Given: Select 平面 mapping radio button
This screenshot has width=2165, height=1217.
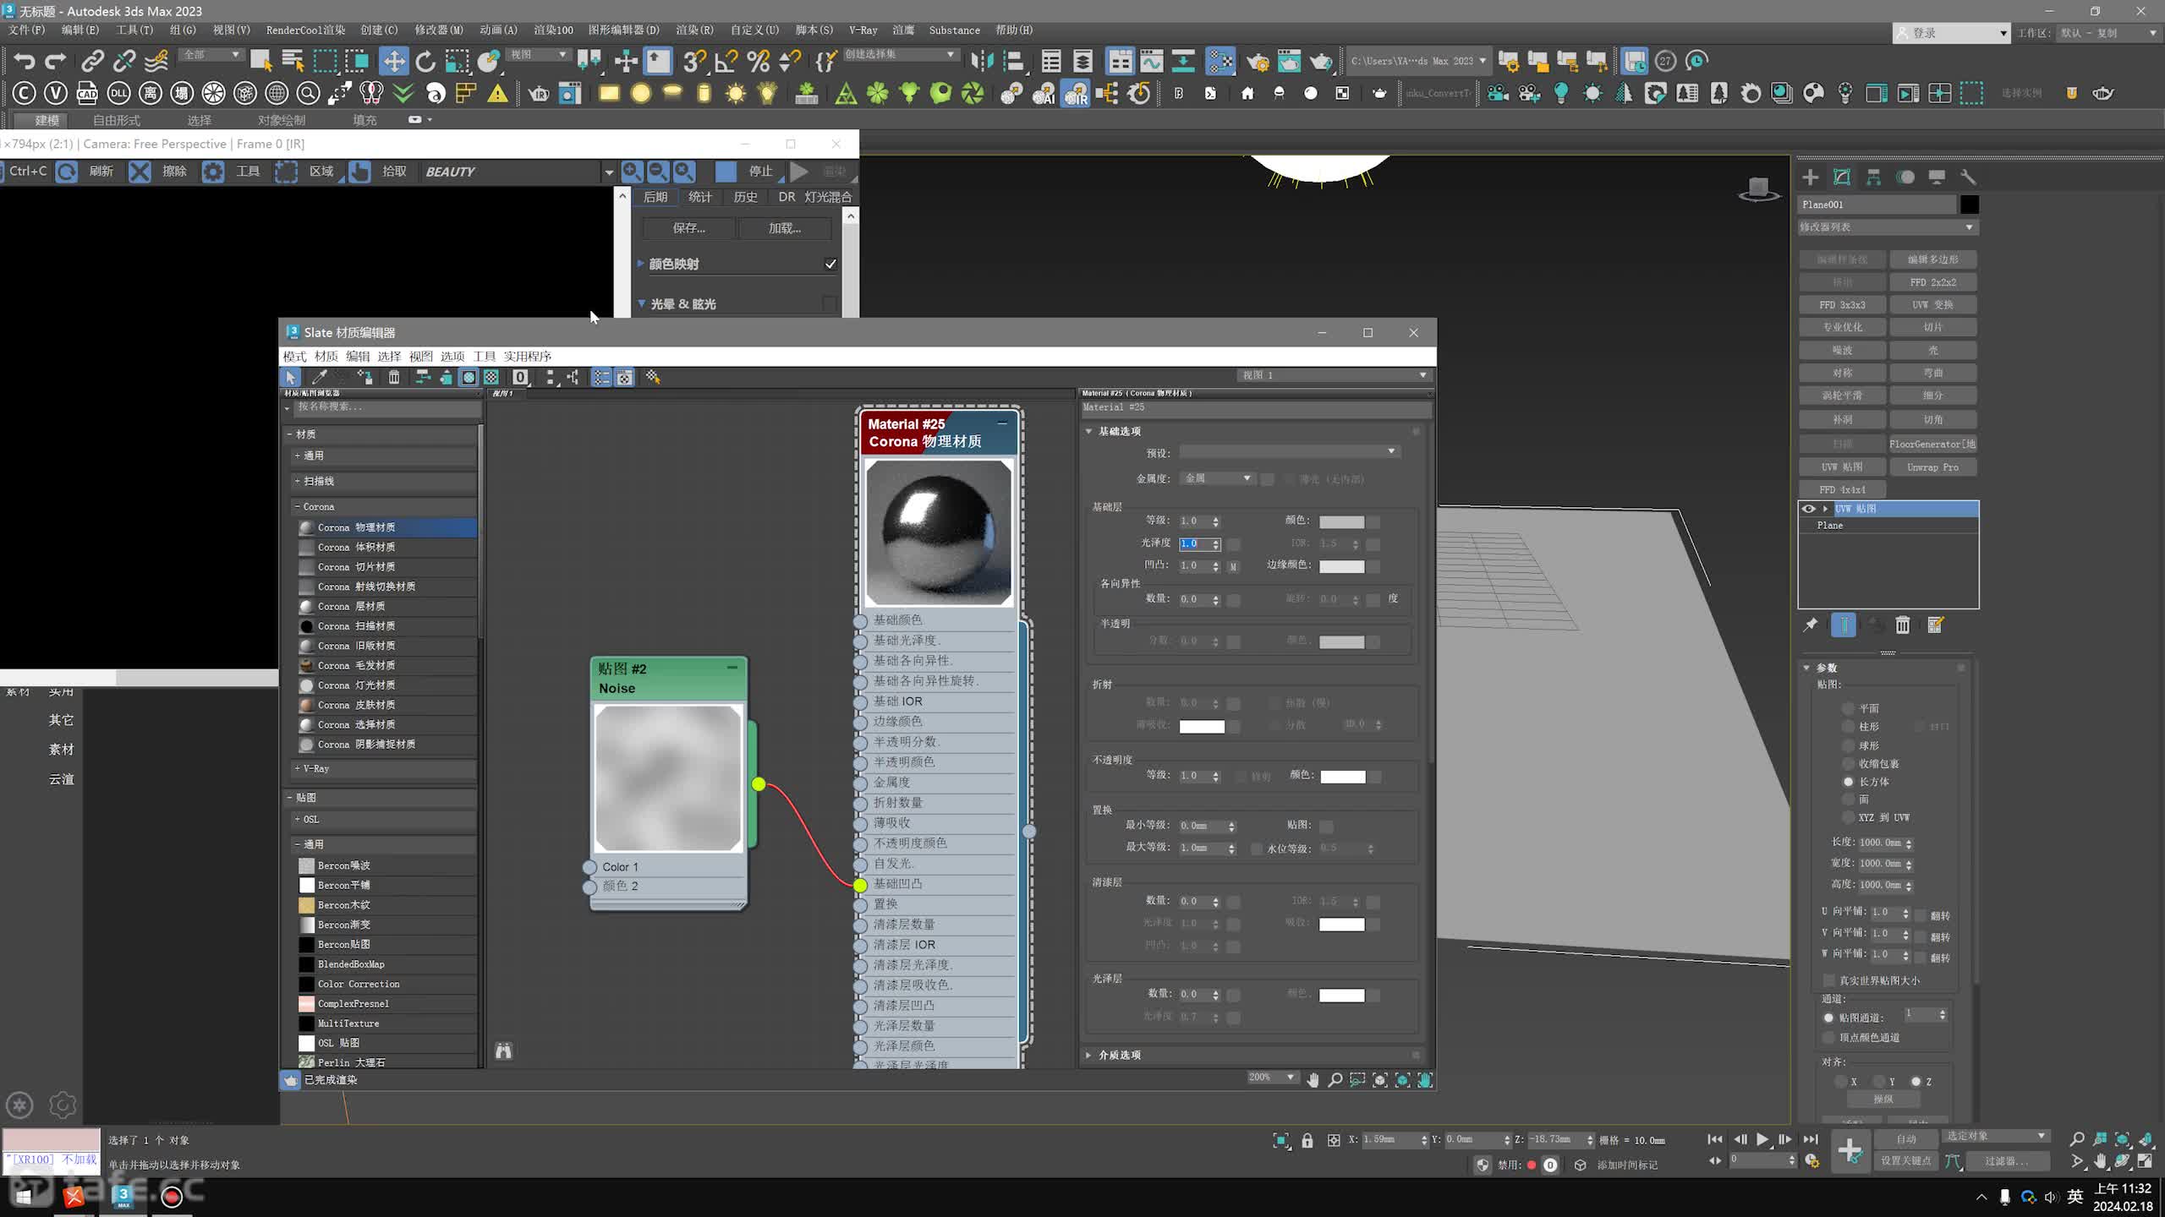Looking at the screenshot, I should click(x=1848, y=708).
